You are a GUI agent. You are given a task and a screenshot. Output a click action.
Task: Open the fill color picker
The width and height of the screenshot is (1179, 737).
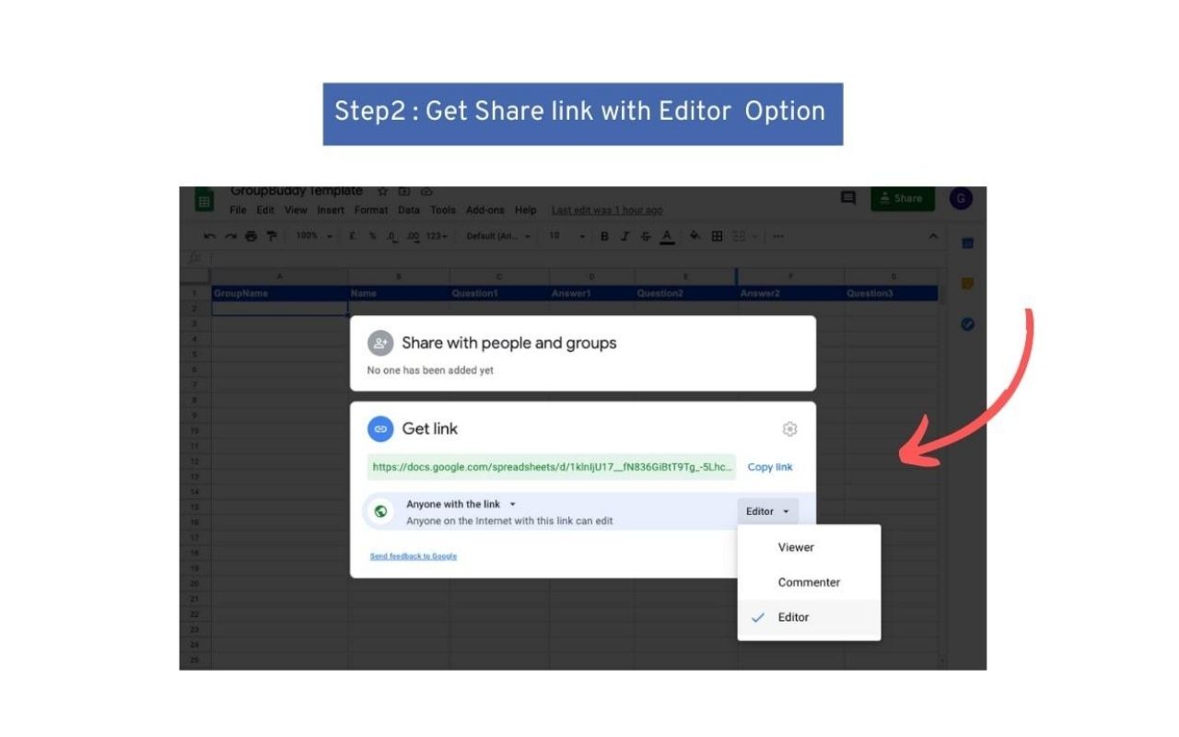click(x=695, y=236)
